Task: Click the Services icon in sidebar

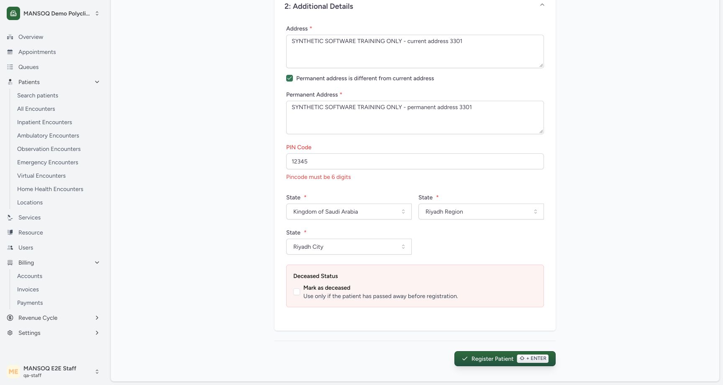Action: click(10, 217)
